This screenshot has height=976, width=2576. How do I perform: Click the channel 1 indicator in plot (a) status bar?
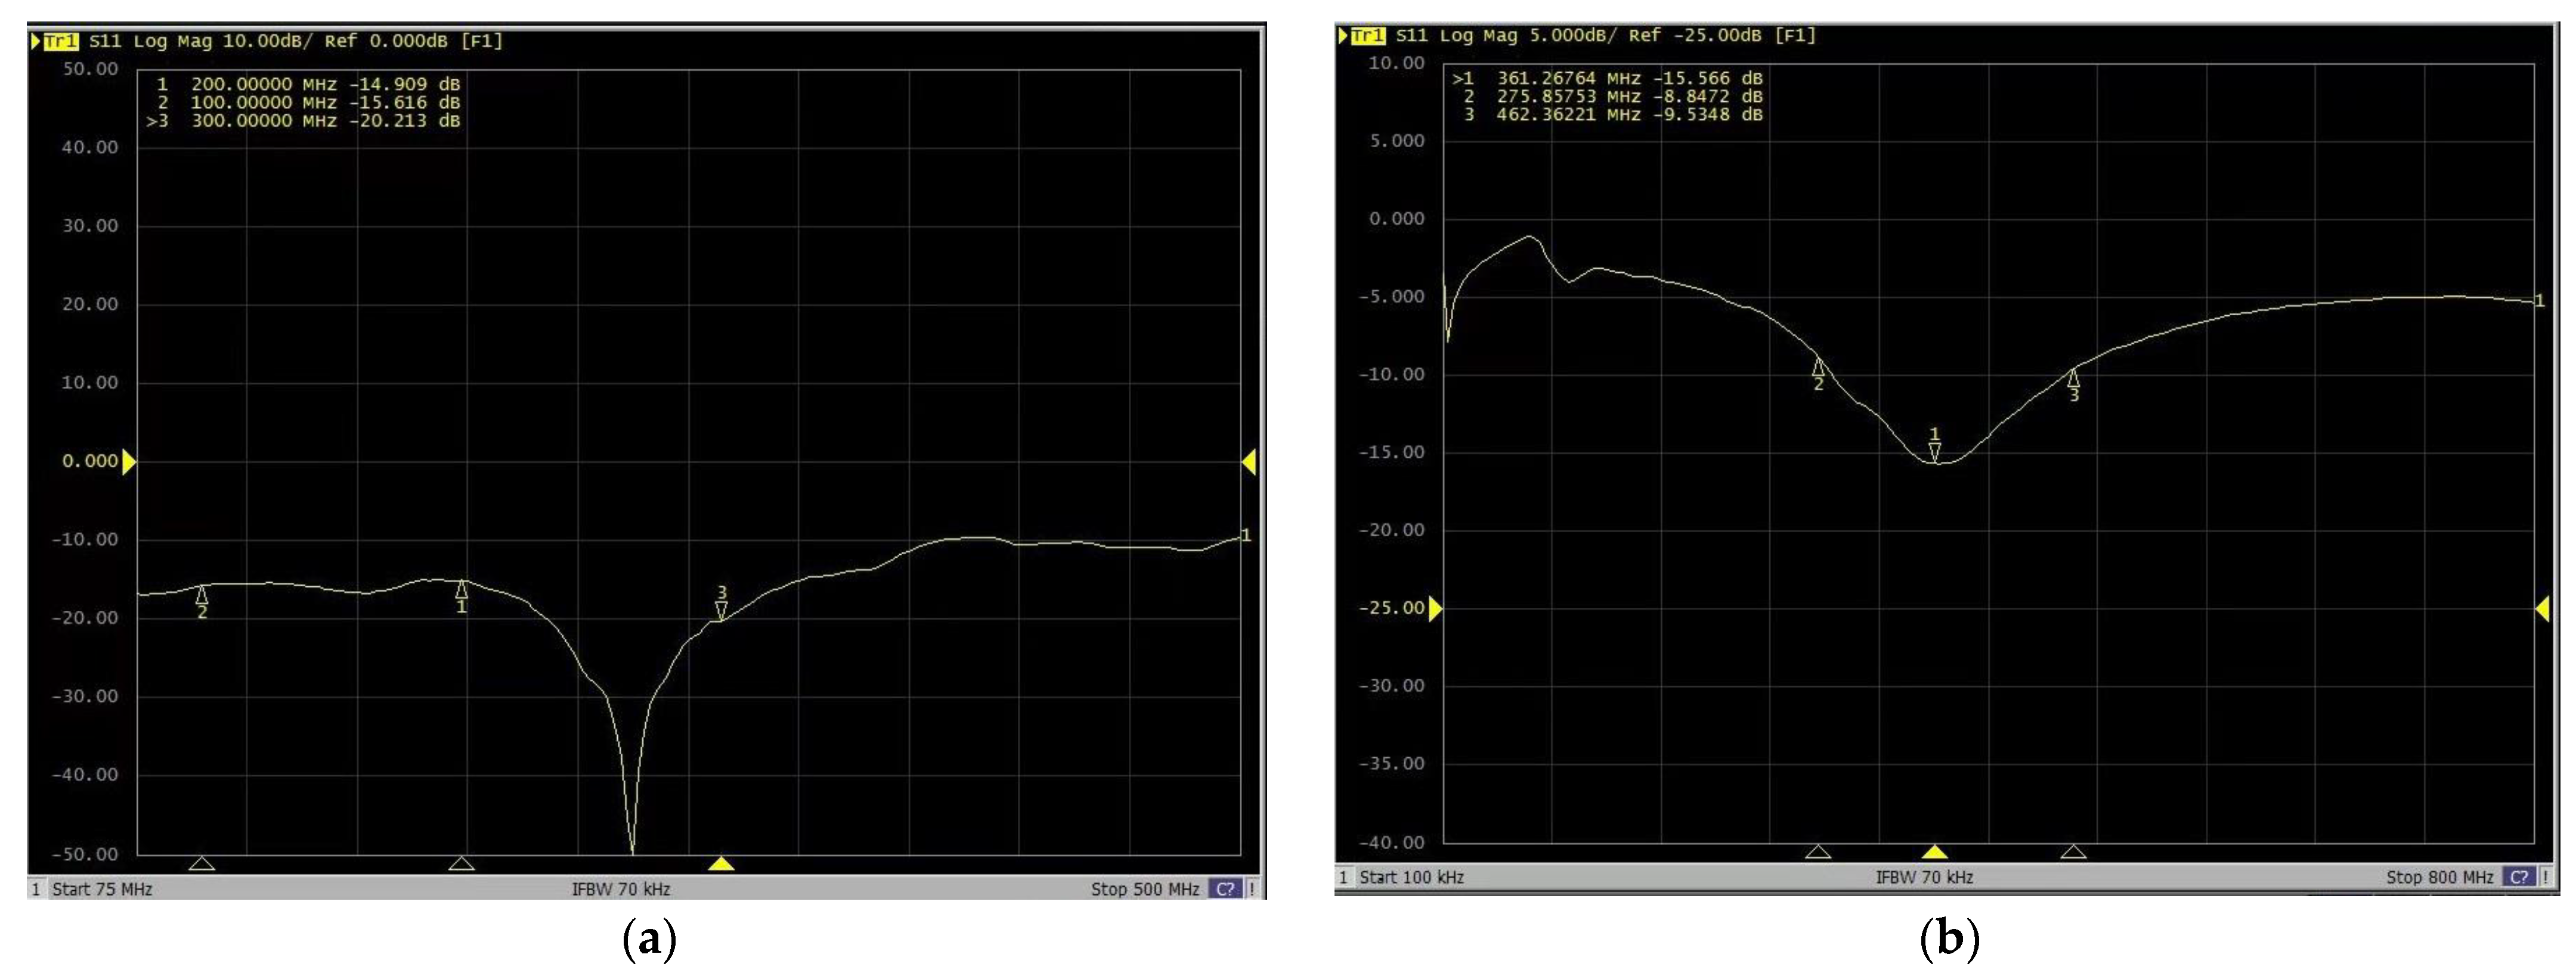tap(38, 888)
